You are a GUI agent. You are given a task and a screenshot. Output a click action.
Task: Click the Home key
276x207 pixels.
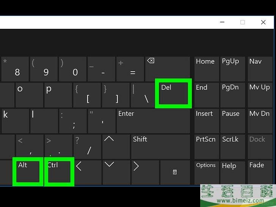[x=207, y=69]
